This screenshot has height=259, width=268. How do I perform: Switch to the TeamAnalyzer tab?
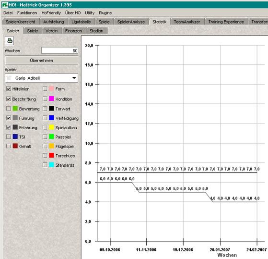[187, 22]
